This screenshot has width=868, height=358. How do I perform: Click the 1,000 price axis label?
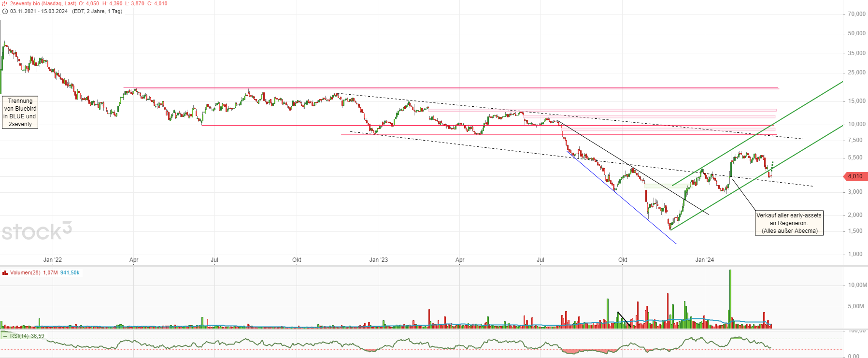[x=855, y=254]
